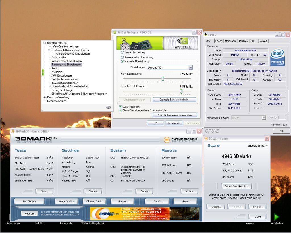Click Details button in 3DMark Score window
This screenshot has width=291, height=233.
[x=216, y=207]
